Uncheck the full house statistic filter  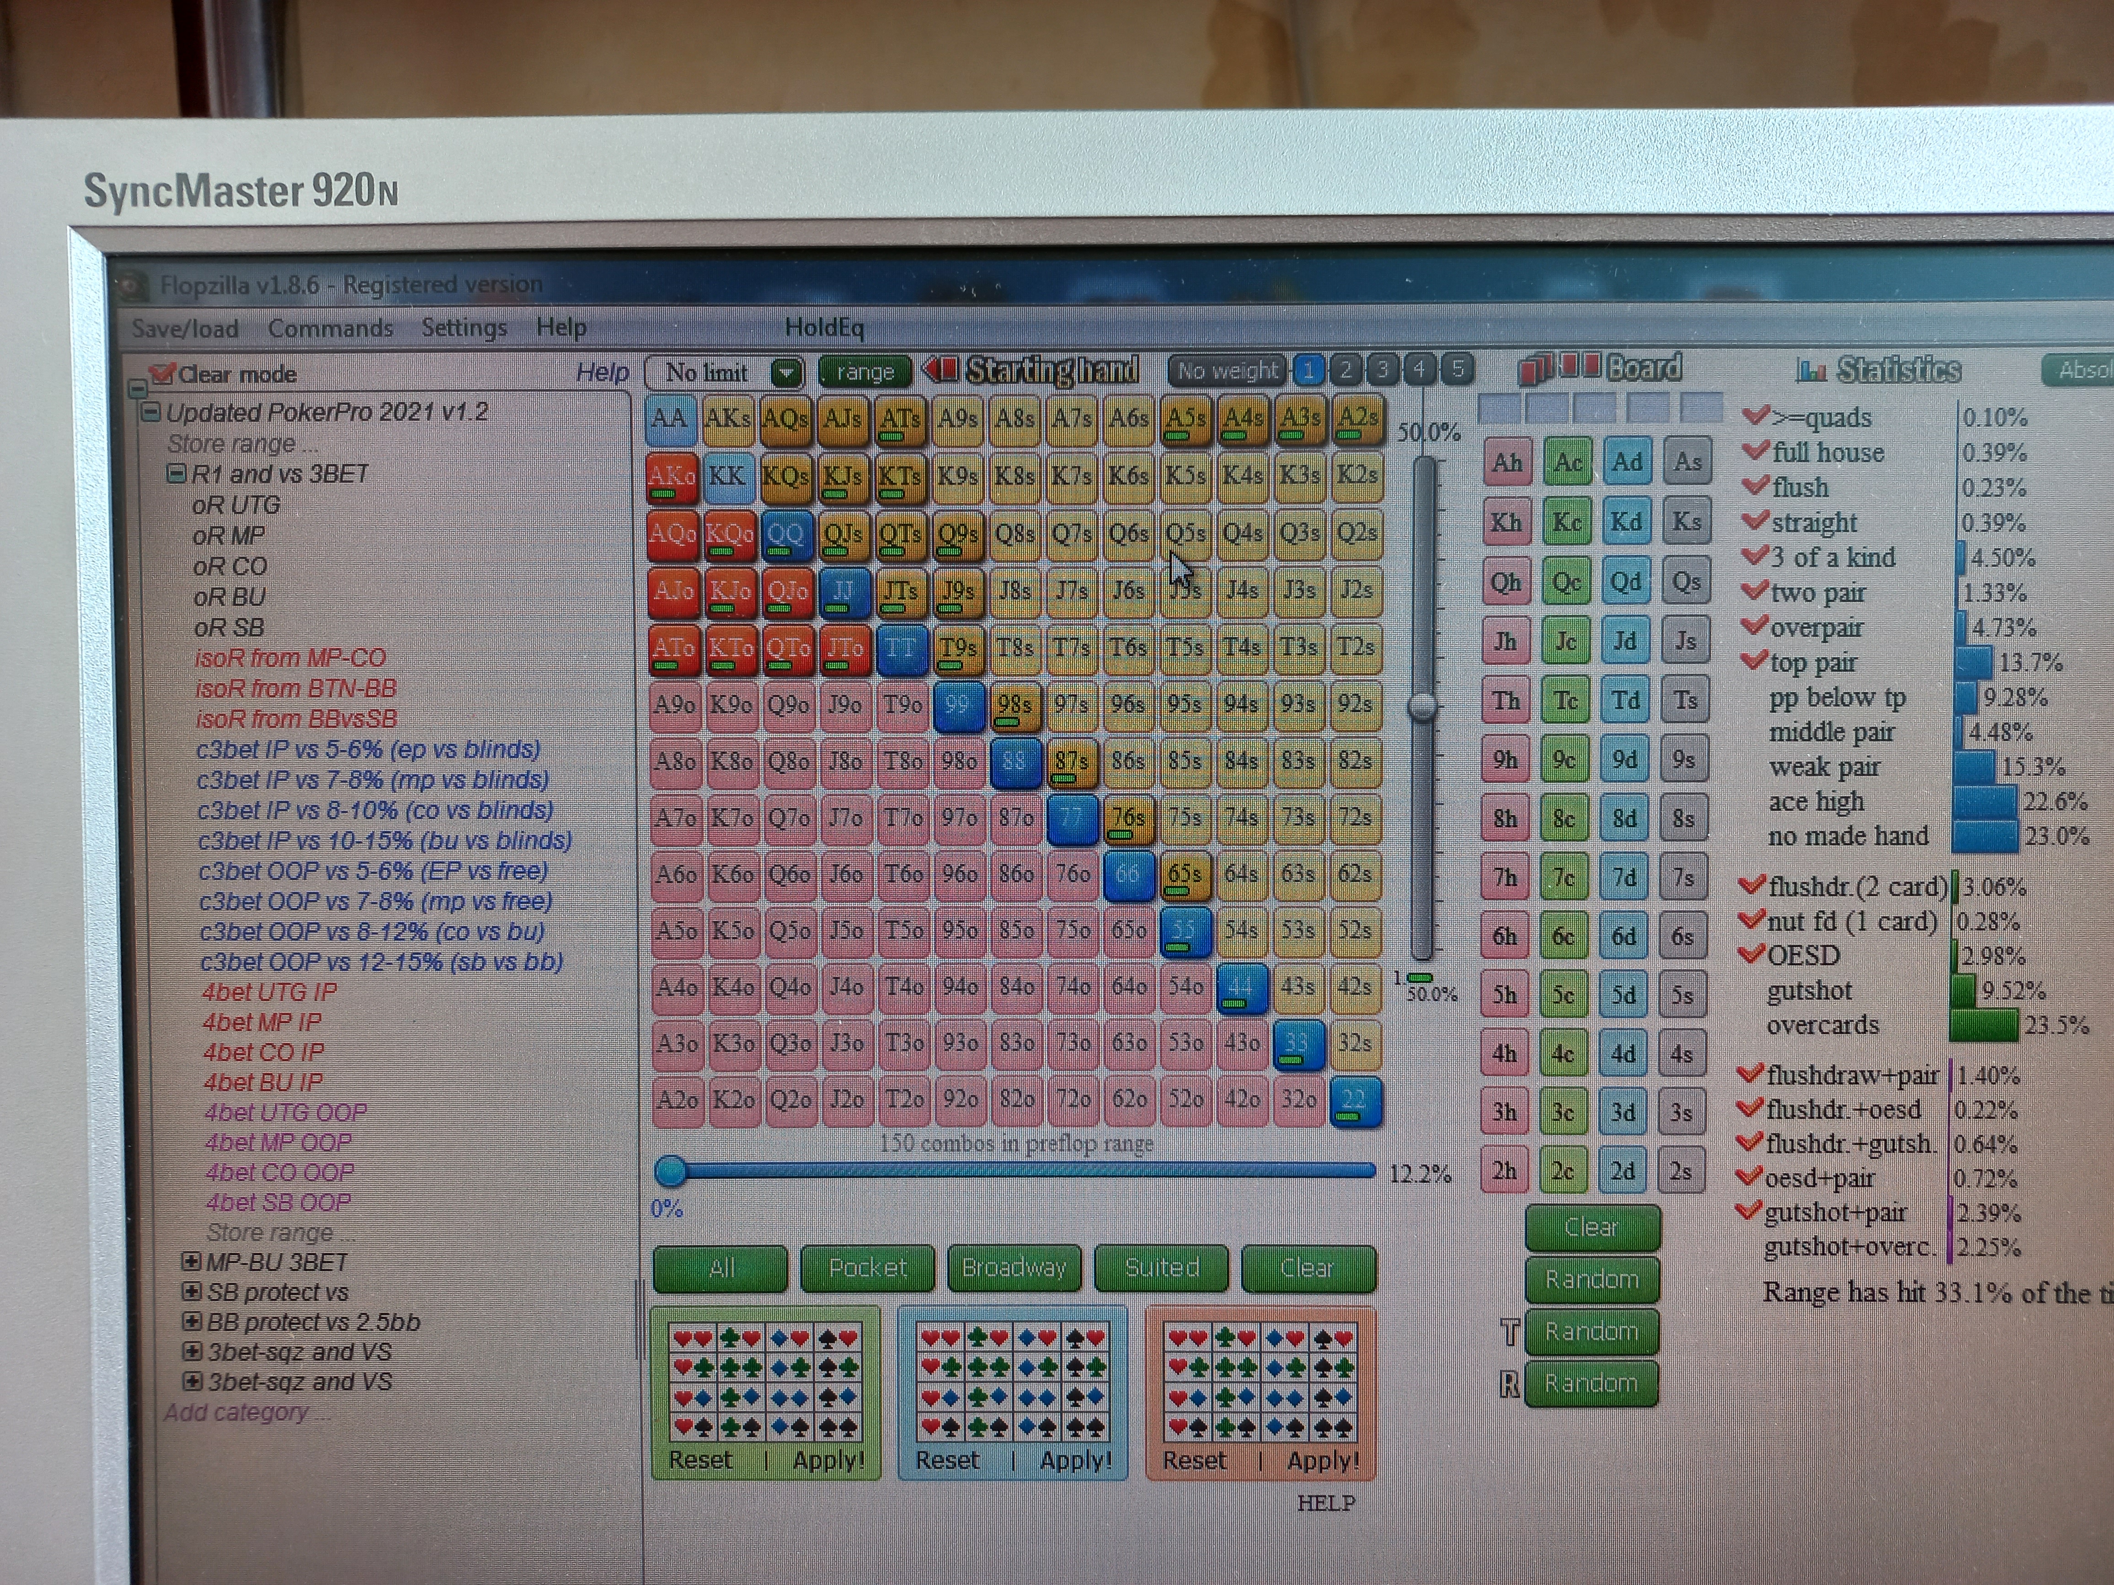click(1756, 451)
